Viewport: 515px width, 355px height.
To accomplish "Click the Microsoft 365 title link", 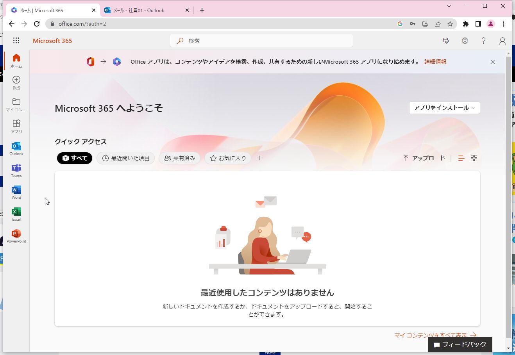I will tap(52, 41).
